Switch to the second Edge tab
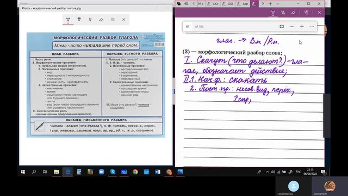 coord(213,4)
